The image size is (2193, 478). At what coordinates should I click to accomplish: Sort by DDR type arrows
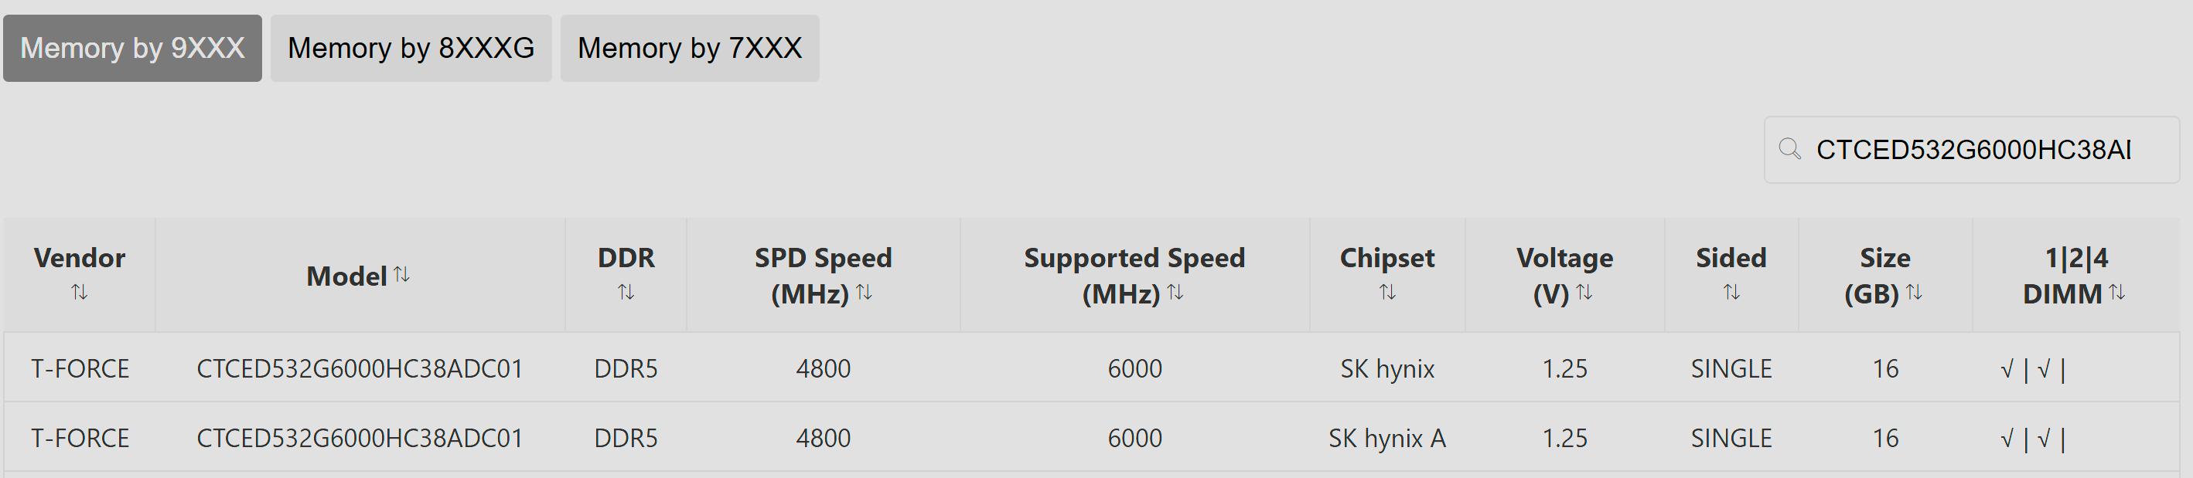[x=626, y=293]
